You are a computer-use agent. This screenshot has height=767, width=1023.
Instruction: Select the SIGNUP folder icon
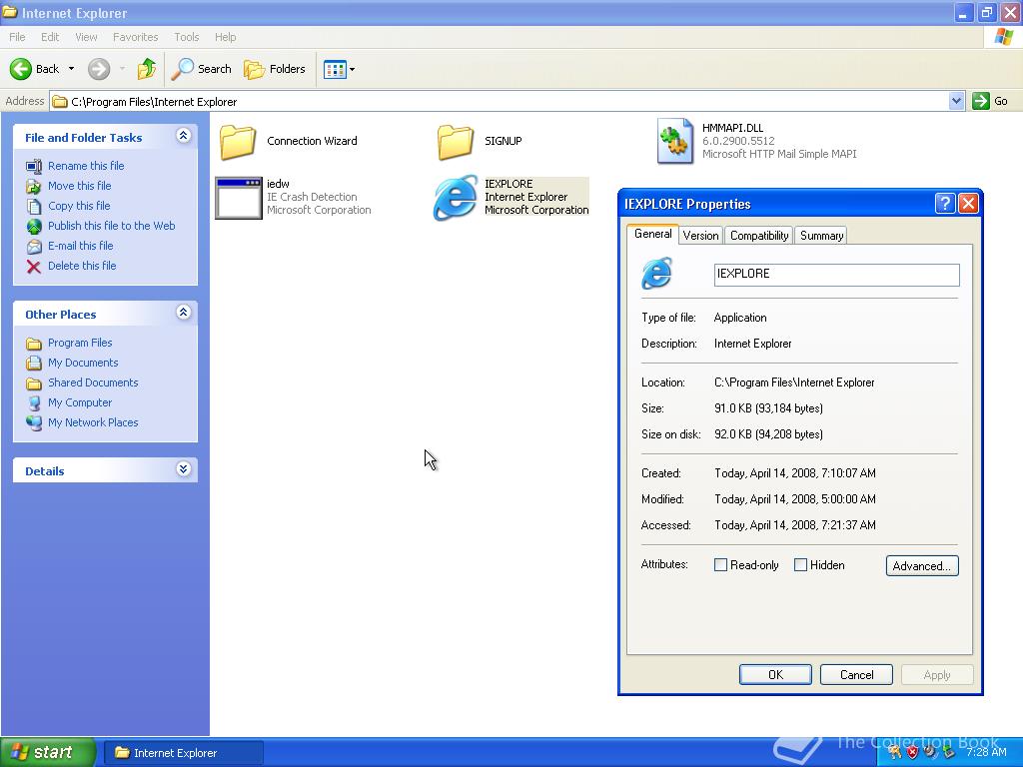point(456,141)
